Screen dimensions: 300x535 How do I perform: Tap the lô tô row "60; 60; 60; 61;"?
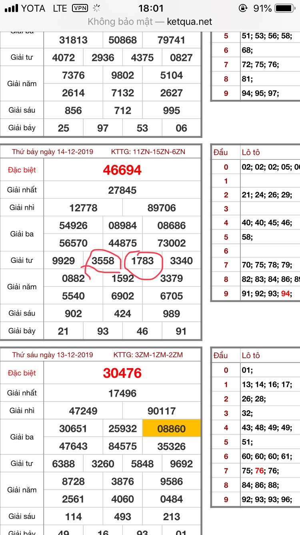267,456
